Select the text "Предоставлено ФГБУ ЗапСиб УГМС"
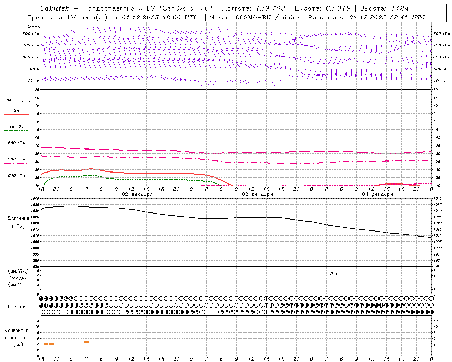The image size is (452, 362). click(x=148, y=8)
